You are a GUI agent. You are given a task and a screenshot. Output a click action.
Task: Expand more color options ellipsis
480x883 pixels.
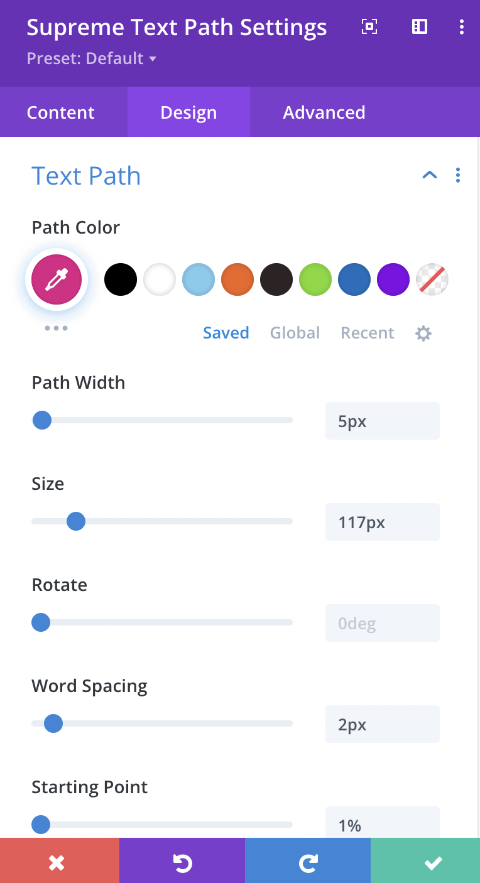click(x=57, y=328)
